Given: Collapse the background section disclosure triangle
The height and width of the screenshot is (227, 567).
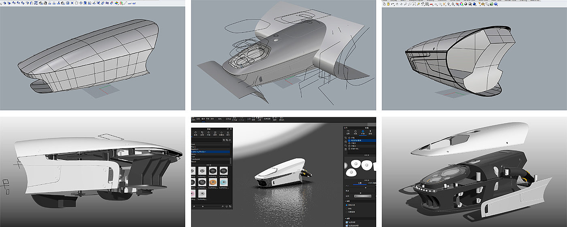Looking at the screenshot, I should (345, 201).
